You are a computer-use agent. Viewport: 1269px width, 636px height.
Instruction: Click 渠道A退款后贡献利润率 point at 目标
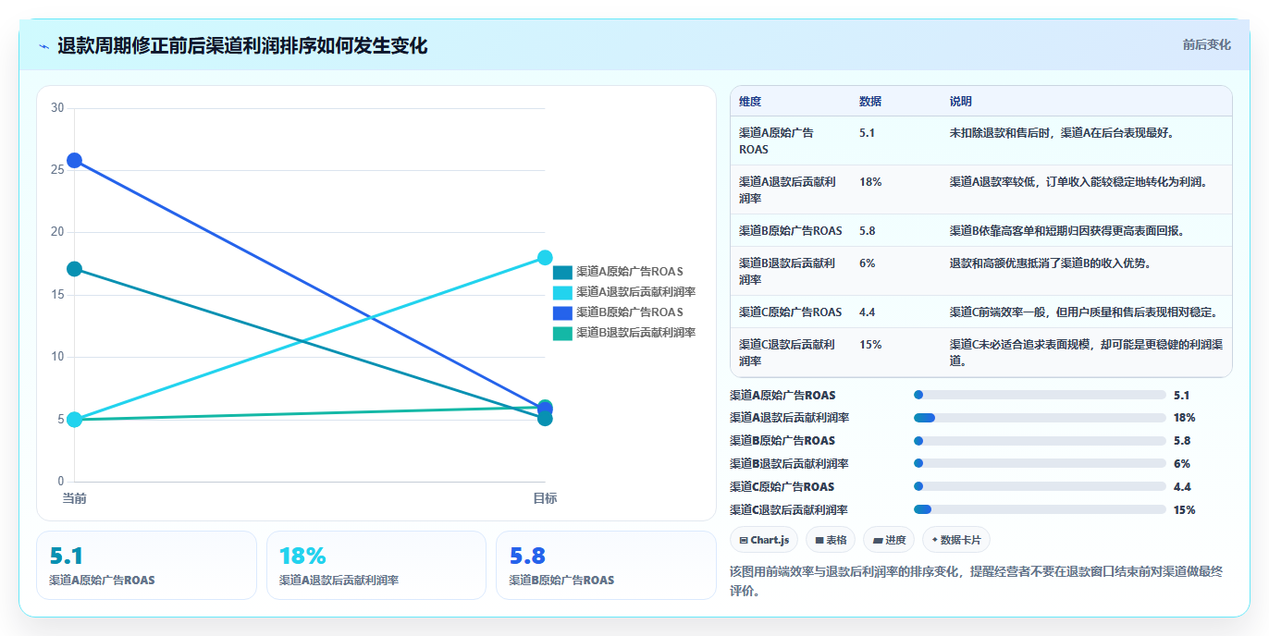click(545, 258)
